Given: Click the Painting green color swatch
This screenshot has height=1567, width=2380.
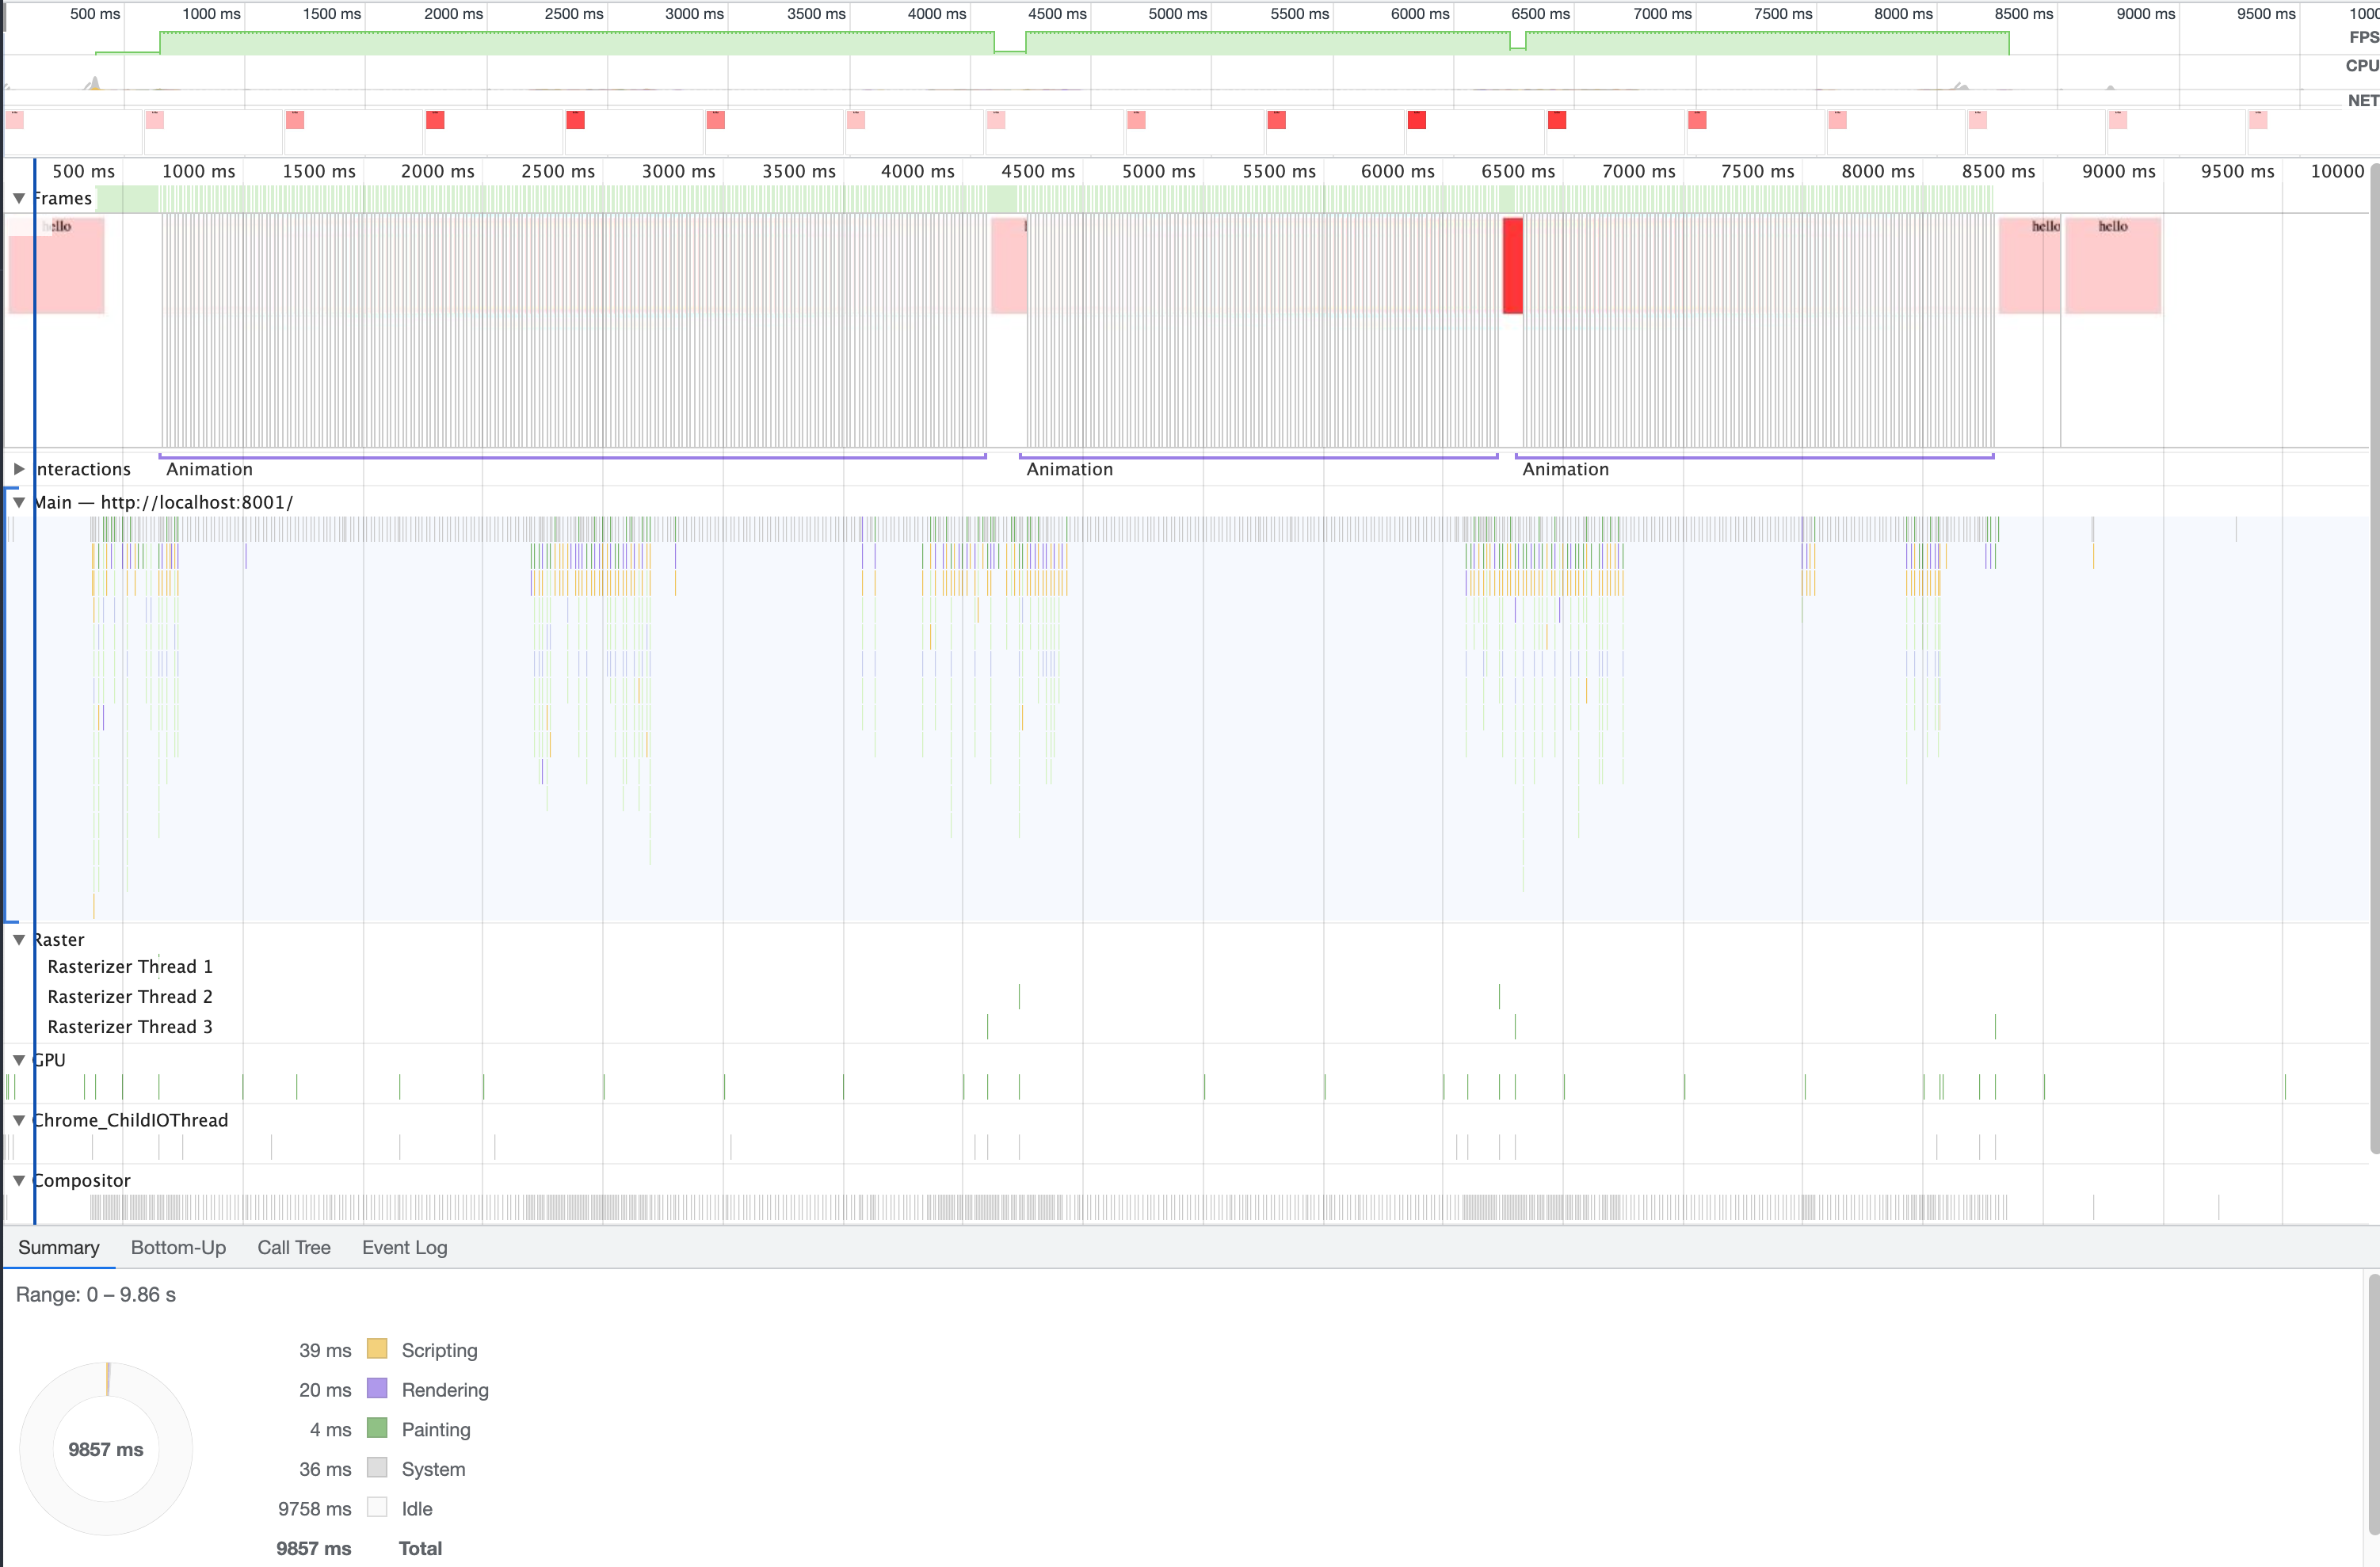Looking at the screenshot, I should pos(377,1428).
